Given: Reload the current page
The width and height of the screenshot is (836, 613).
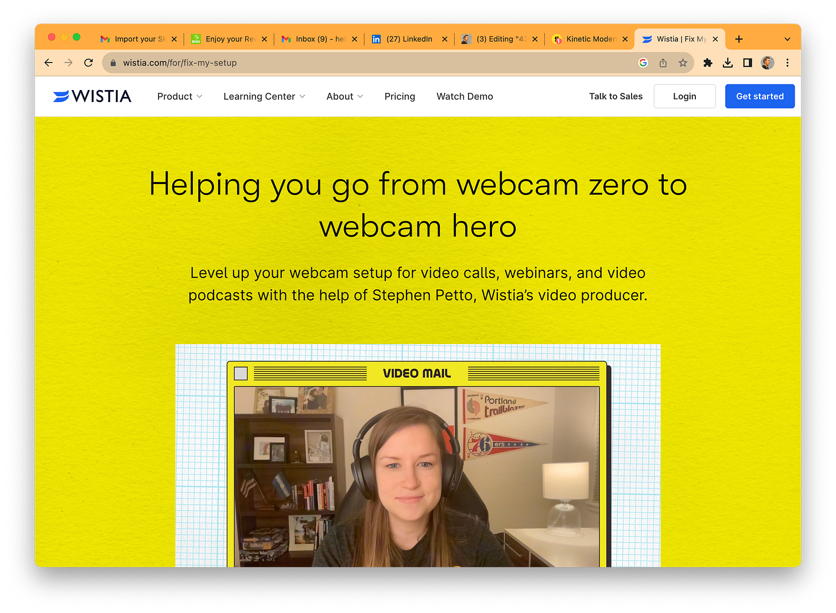Looking at the screenshot, I should (88, 63).
